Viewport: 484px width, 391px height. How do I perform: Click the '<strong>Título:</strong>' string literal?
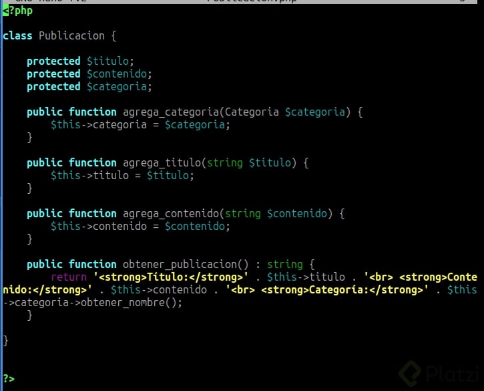click(171, 277)
